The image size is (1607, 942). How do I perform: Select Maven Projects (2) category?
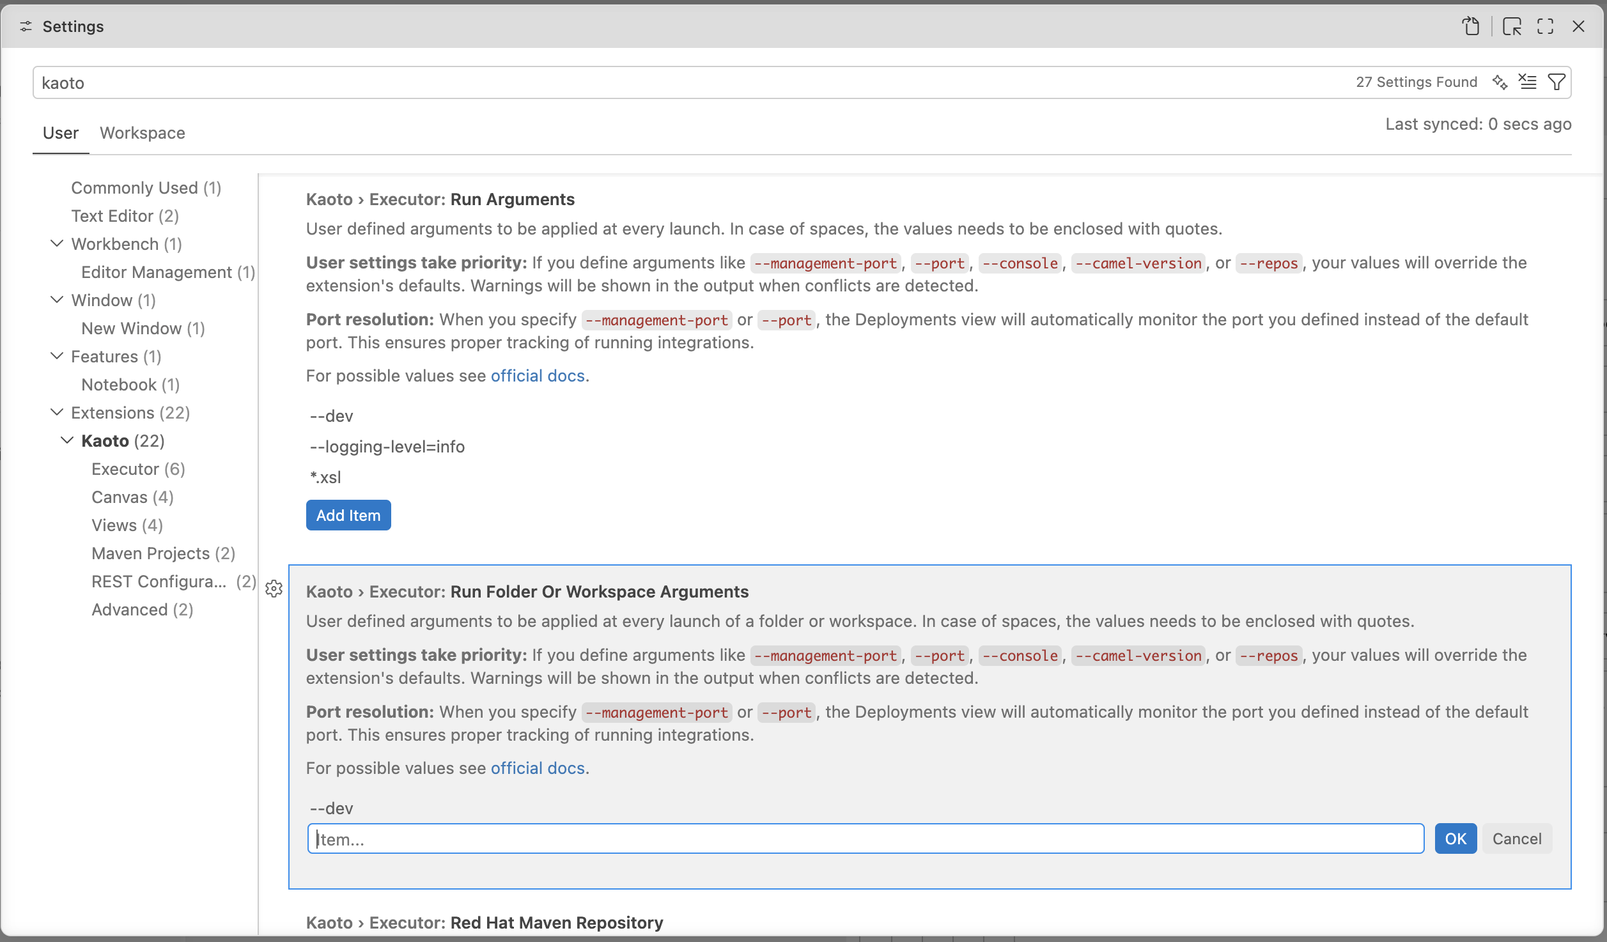(x=164, y=553)
